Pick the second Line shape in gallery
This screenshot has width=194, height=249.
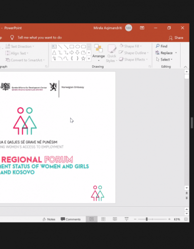tap(66, 47)
